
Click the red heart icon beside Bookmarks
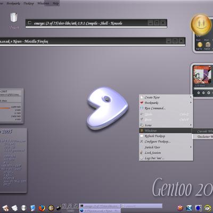[142, 103]
